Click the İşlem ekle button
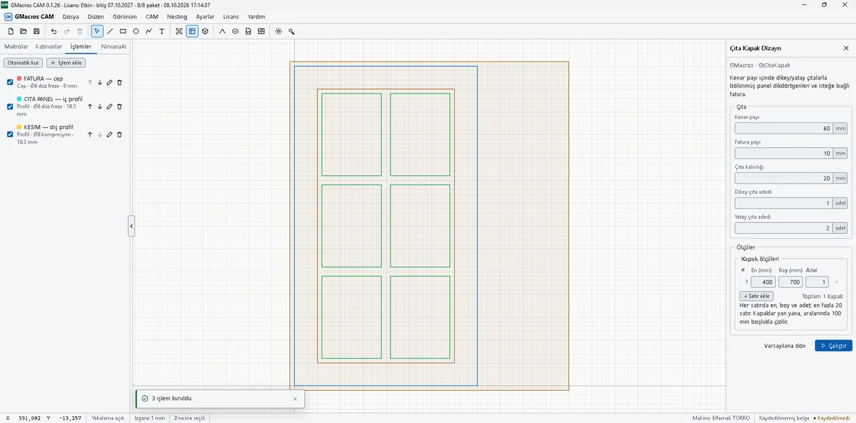The width and height of the screenshot is (856, 423). click(x=66, y=63)
